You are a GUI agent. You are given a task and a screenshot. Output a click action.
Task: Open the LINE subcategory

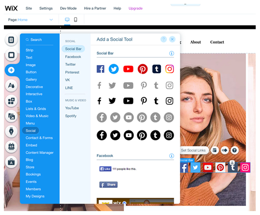pos(69,88)
